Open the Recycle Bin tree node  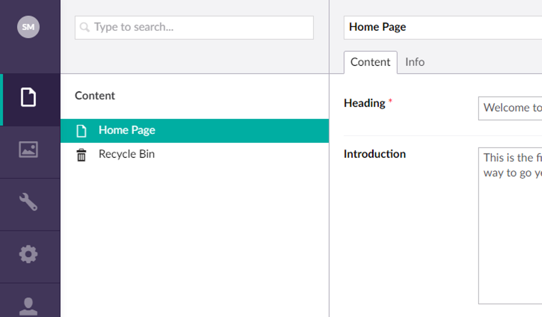[126, 154]
